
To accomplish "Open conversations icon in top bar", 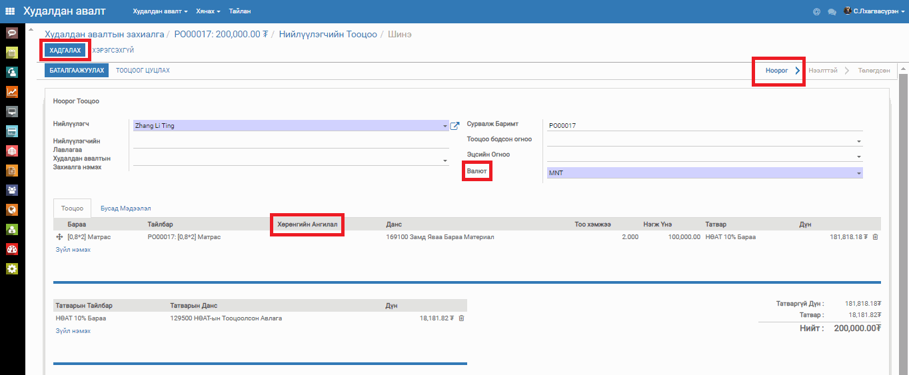I will (x=832, y=11).
